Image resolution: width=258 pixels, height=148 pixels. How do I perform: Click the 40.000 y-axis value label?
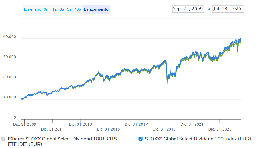pos(10,37)
